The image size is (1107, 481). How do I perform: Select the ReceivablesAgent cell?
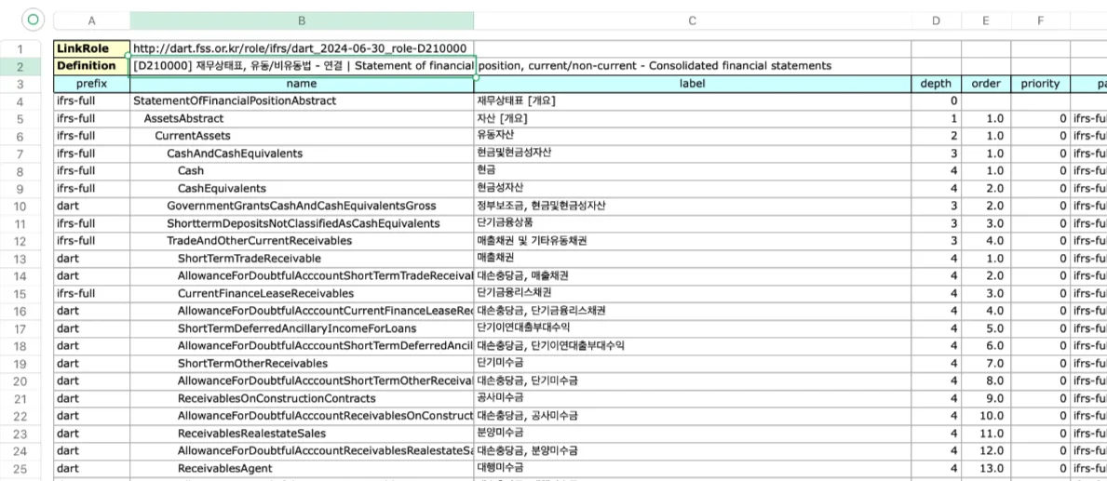coord(302,468)
